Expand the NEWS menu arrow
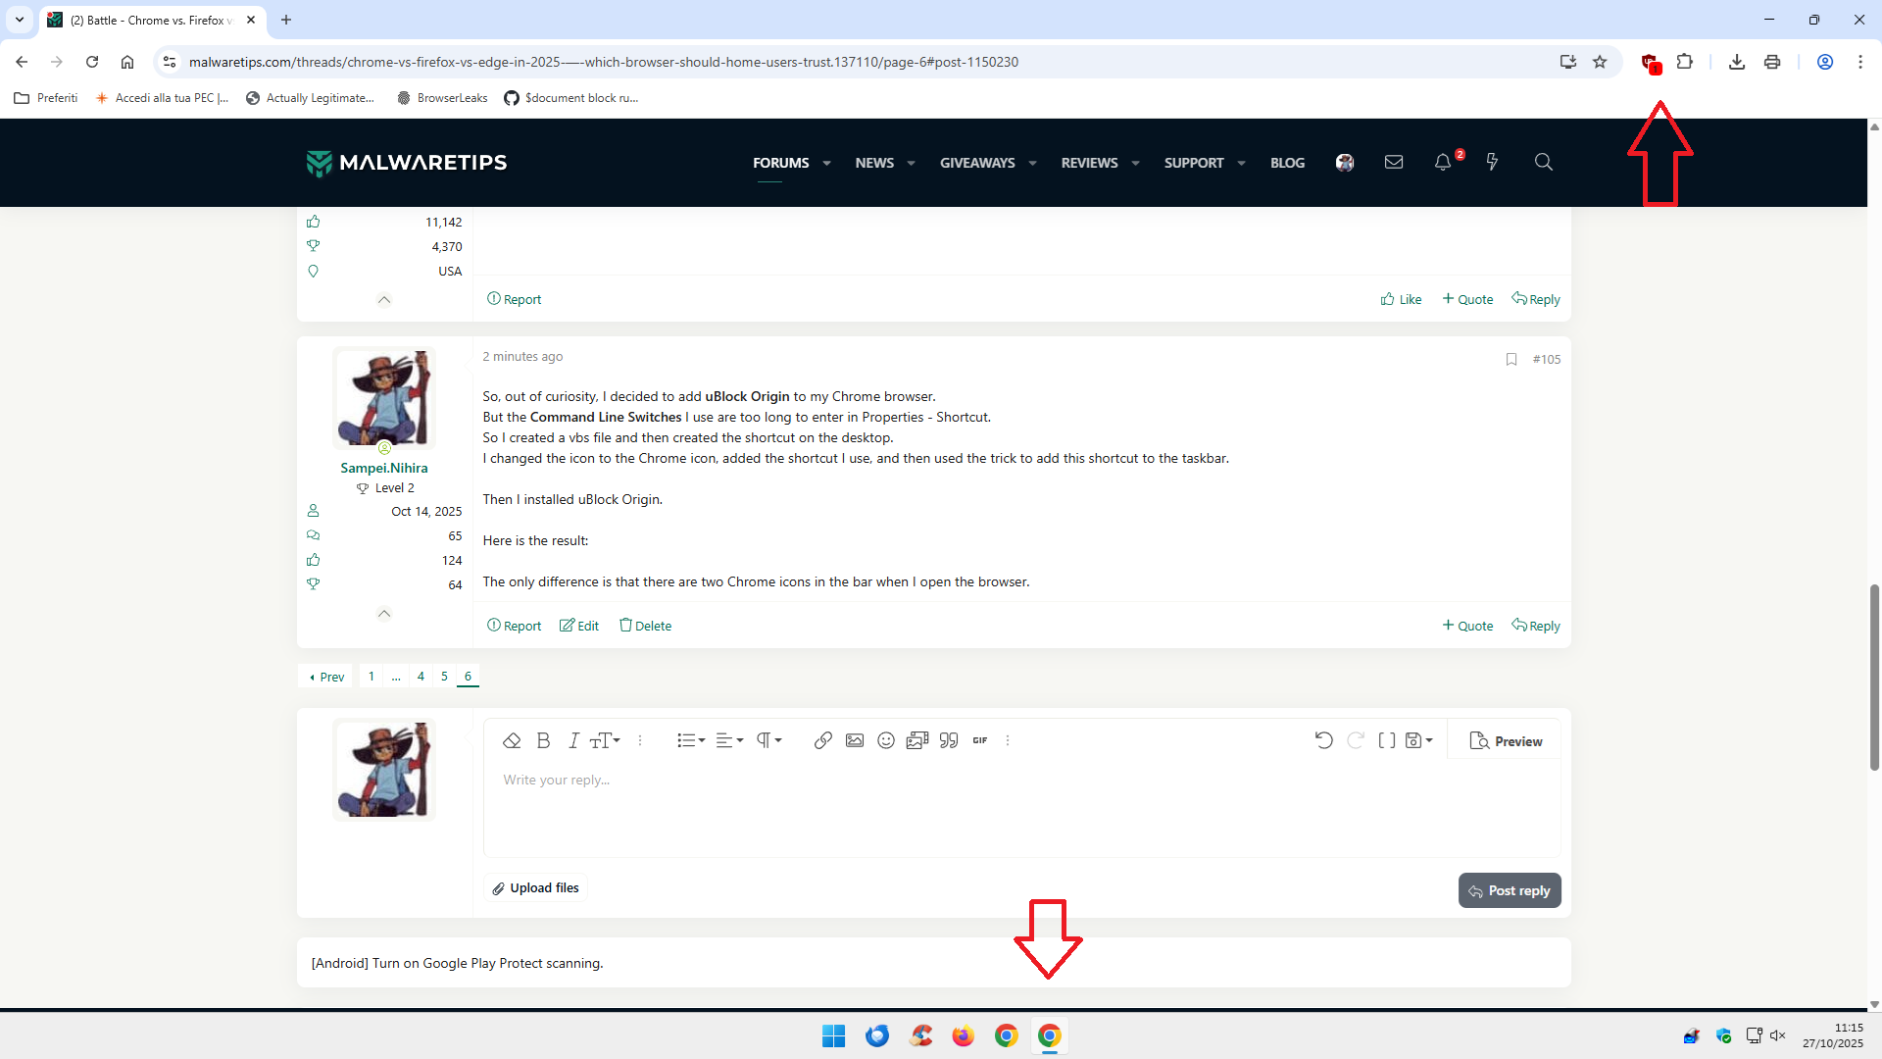This screenshot has height=1059, width=1882. click(x=912, y=164)
